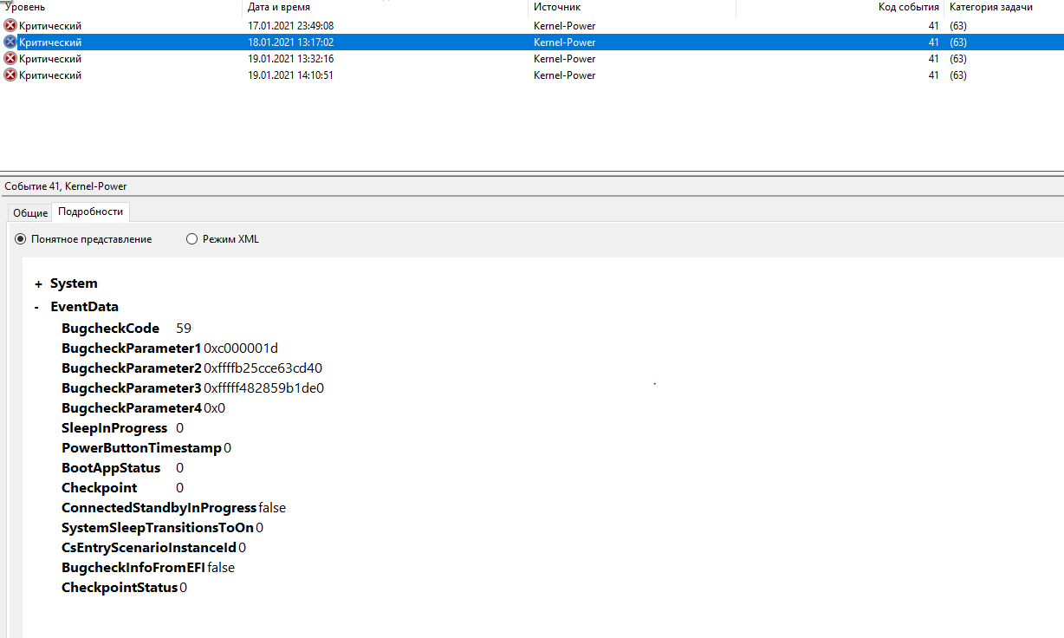Viewport: 1064px width, 638px height.
Task: Select event row dated 19.01.2021 14:10:51
Action: coord(532,75)
